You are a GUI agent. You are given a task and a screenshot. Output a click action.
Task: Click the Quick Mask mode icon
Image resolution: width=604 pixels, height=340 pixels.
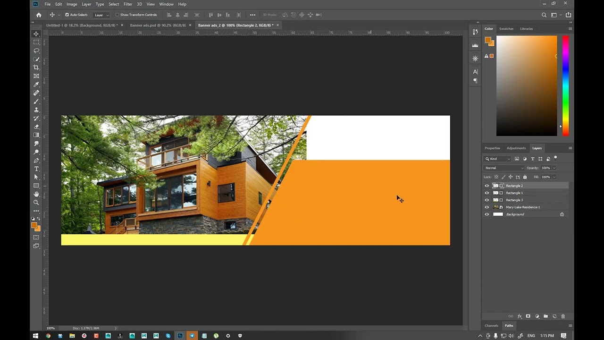point(36,238)
